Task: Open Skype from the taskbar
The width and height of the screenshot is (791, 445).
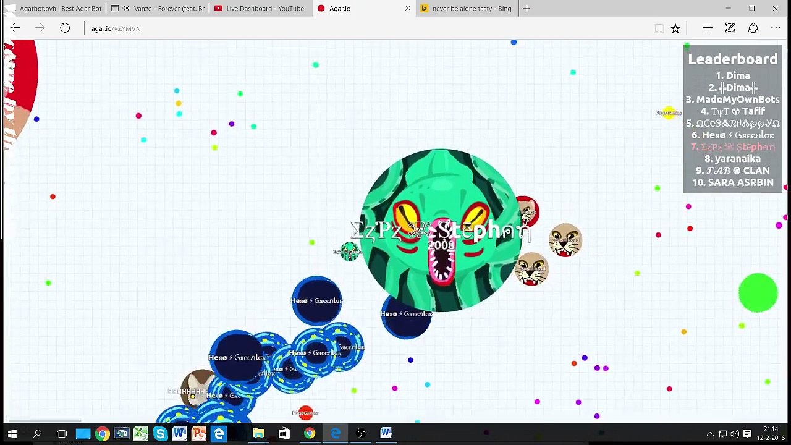Action: click(x=160, y=434)
